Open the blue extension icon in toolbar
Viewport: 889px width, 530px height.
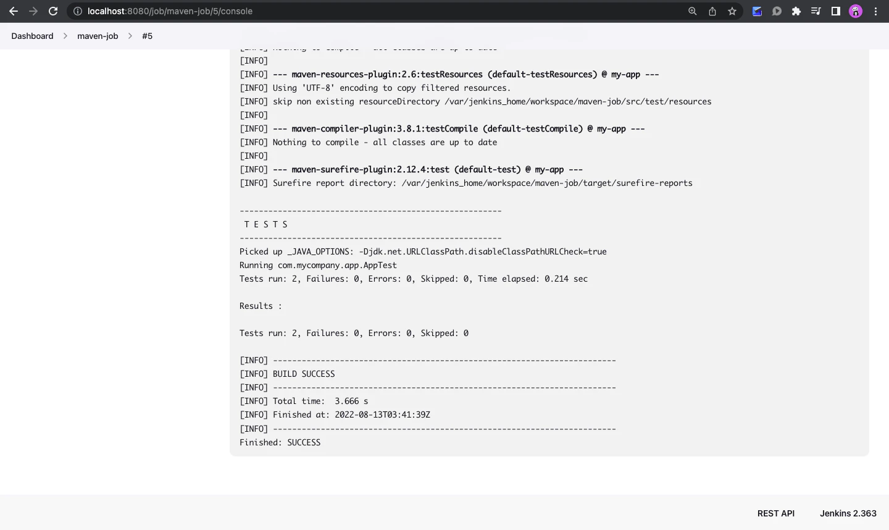pos(757,11)
